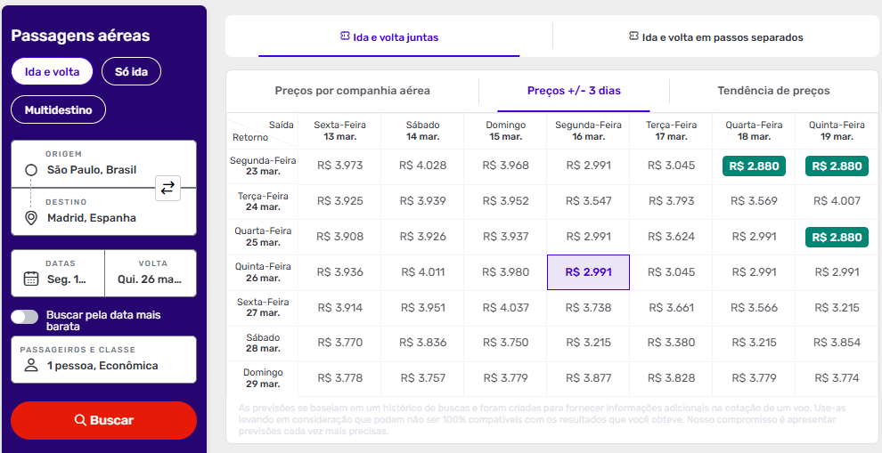The width and height of the screenshot is (882, 453).
Task: Click the icon beside Ida e volta juntas
Action: [345, 36]
